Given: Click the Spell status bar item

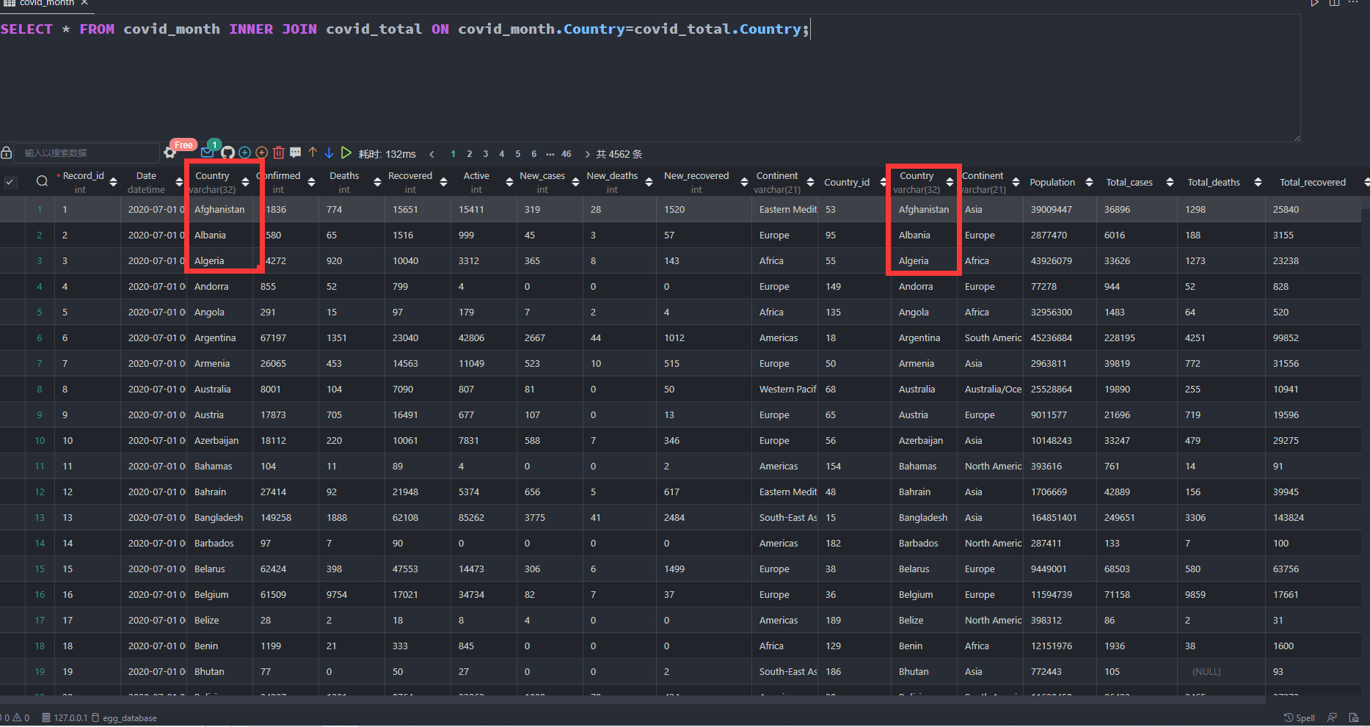Looking at the screenshot, I should [x=1300, y=717].
